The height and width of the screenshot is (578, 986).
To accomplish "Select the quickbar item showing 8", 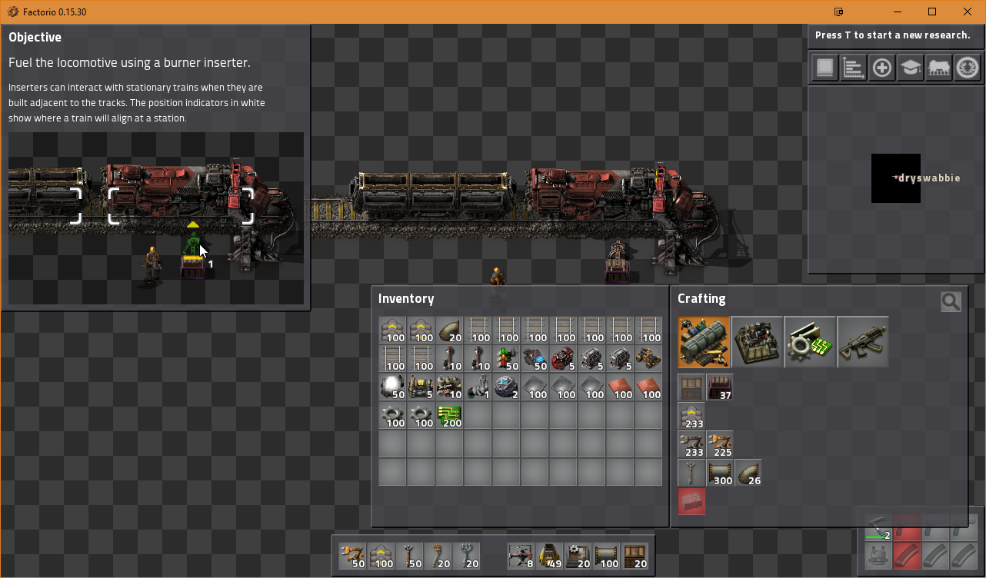I will (x=521, y=556).
